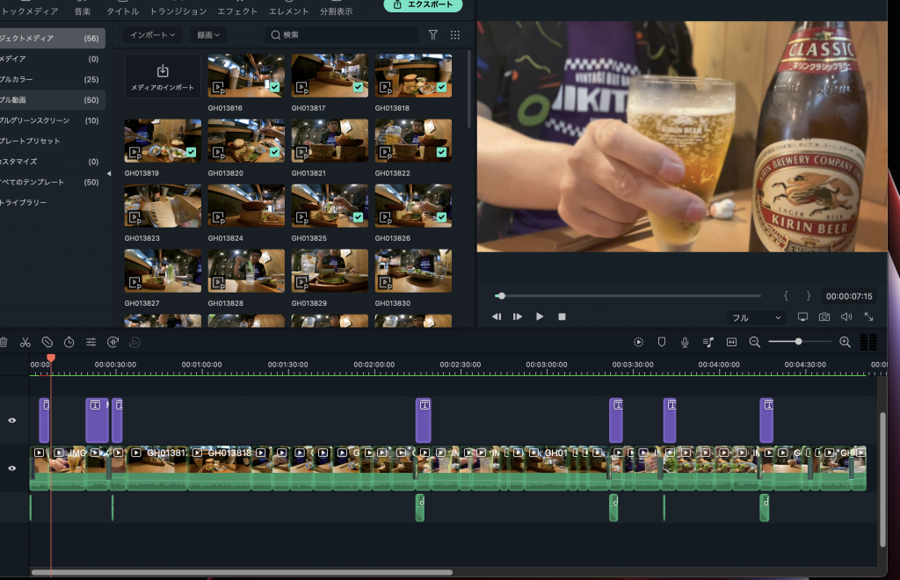Viewport: 900px width, 580px height.
Task: Step to previous frame
Action: [x=497, y=316]
